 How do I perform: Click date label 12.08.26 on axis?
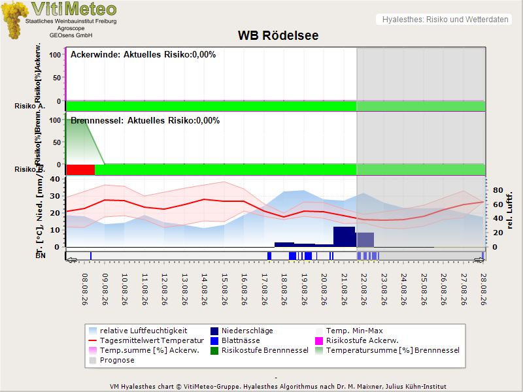point(165,289)
